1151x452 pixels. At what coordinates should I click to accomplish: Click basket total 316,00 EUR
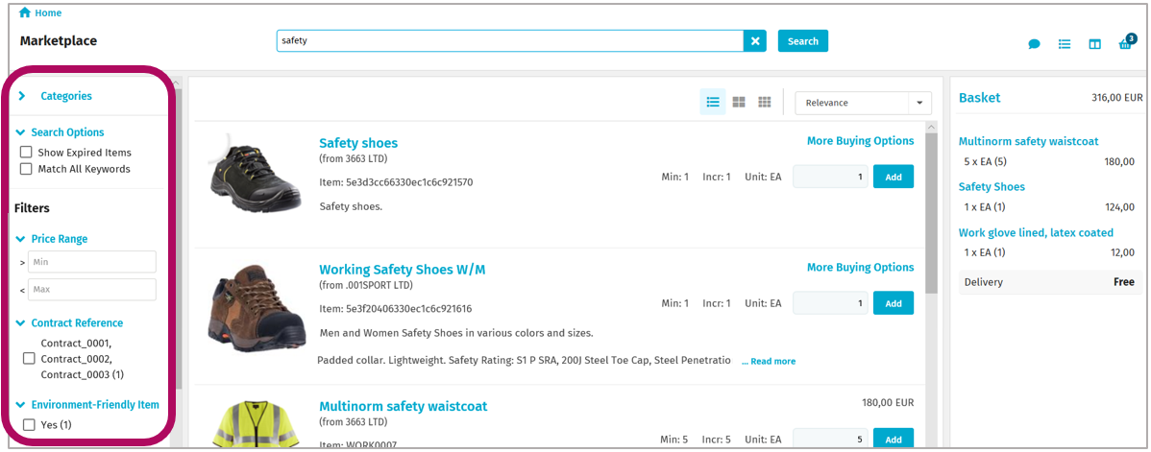(x=1116, y=98)
